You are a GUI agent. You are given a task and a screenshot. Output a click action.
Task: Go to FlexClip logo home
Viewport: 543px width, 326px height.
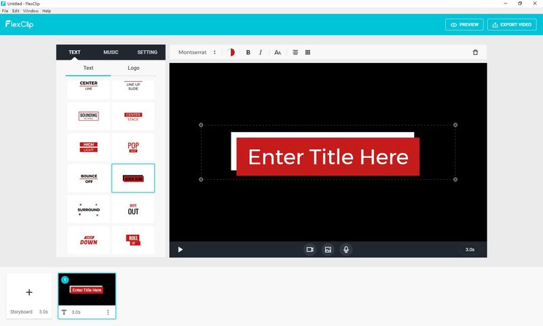click(20, 24)
